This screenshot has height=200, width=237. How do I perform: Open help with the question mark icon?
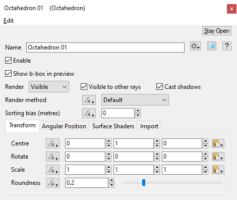pyautogui.click(x=227, y=46)
